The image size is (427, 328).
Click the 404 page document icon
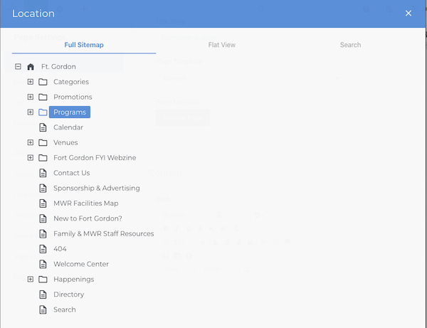[x=43, y=249]
